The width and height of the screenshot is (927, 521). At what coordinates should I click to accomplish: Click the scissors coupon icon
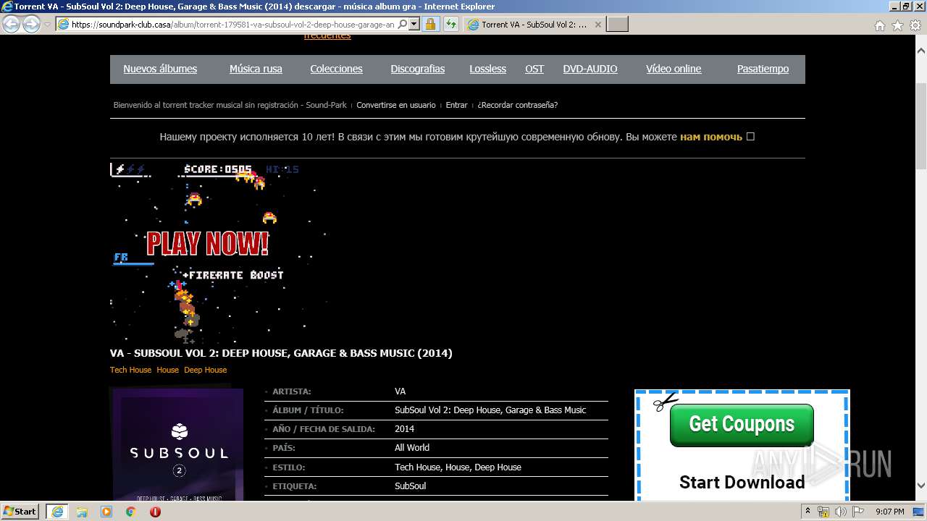[665, 401]
